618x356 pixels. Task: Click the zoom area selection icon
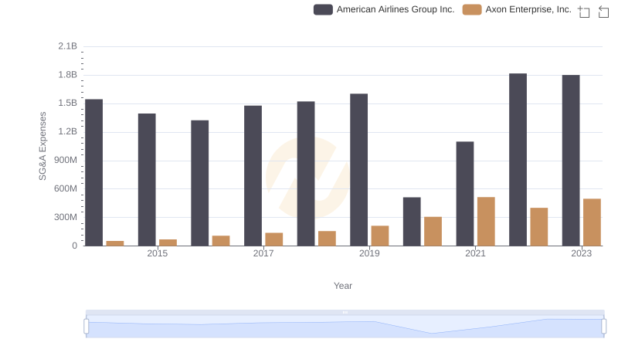(x=584, y=12)
